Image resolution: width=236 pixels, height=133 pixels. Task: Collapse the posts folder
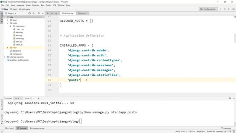[x=7, y=23]
